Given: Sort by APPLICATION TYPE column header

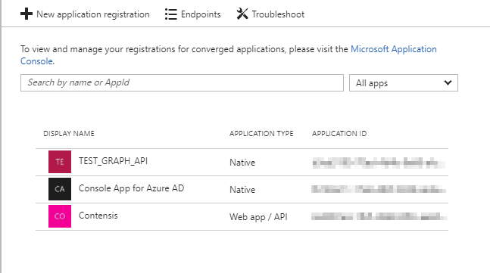Looking at the screenshot, I should [x=261, y=134].
